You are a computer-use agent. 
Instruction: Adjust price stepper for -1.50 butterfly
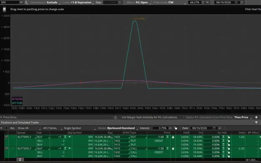[x=167, y=148]
